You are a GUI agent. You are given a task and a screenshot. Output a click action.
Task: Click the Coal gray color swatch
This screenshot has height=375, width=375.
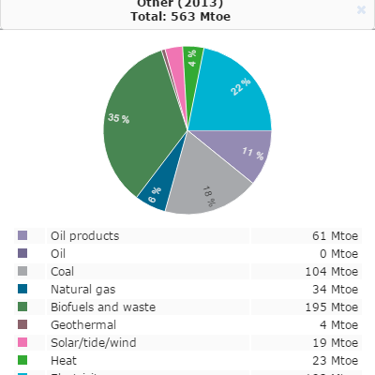coord(22,271)
